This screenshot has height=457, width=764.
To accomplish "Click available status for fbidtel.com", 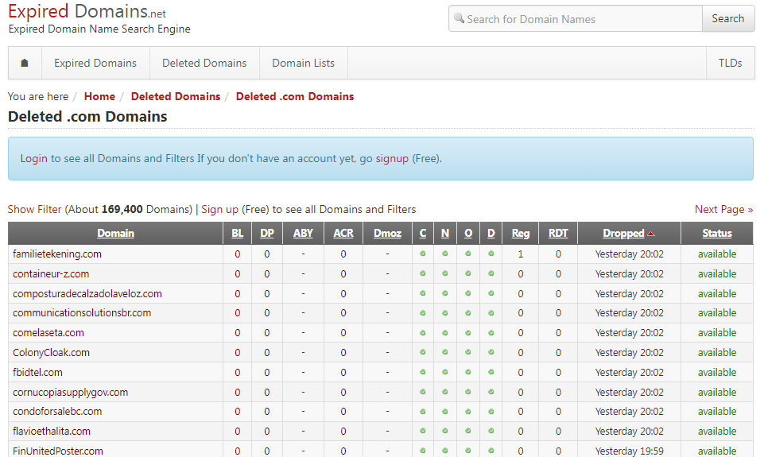I will [717, 372].
